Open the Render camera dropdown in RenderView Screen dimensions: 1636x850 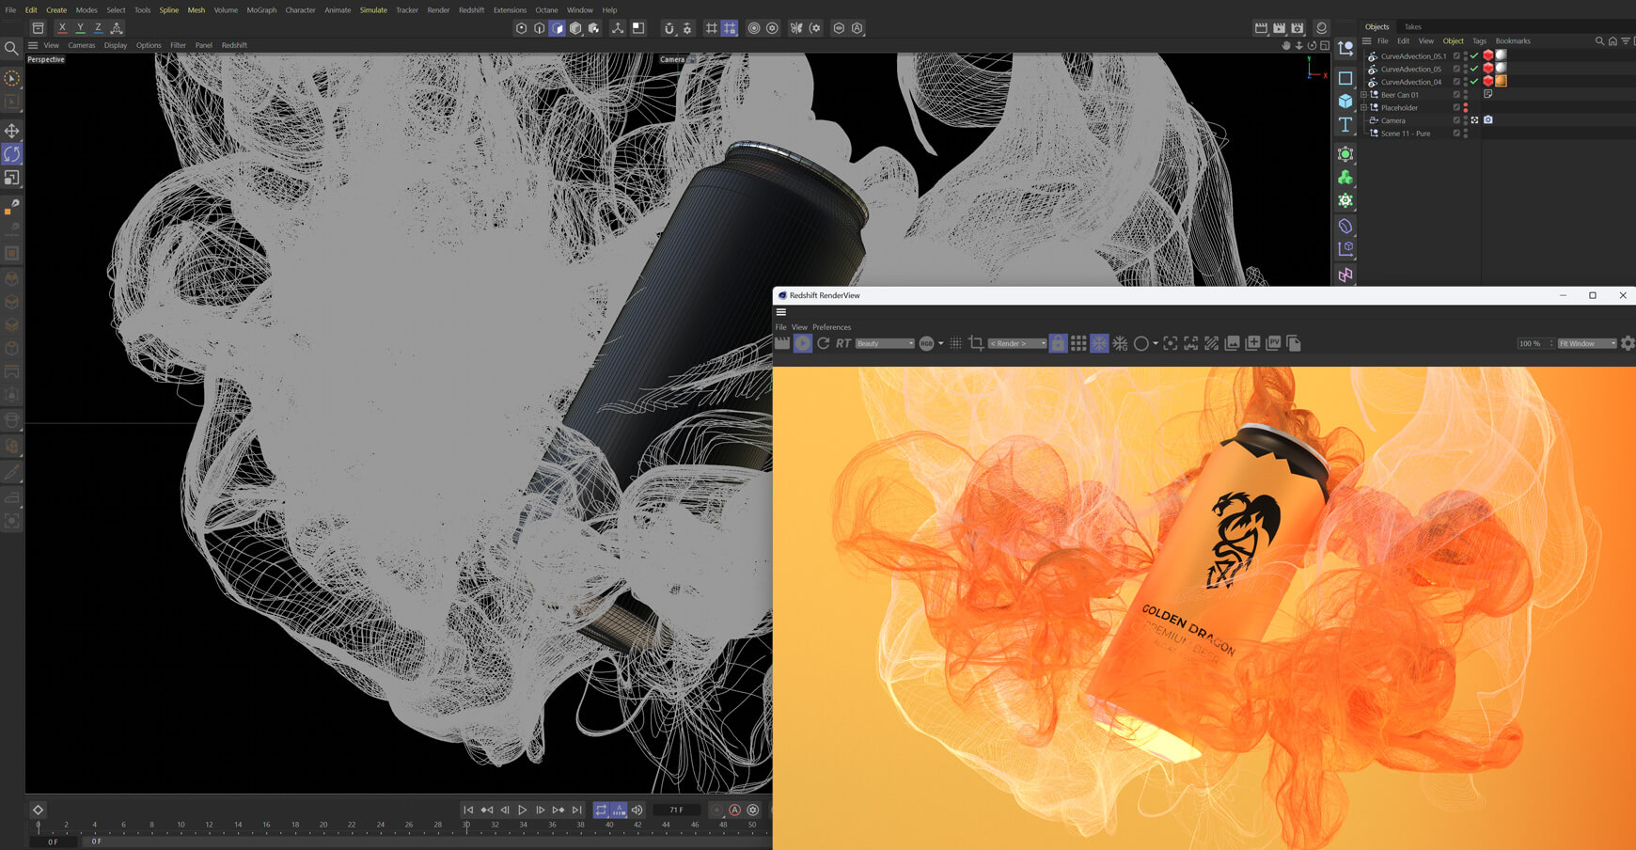[x=1016, y=344]
